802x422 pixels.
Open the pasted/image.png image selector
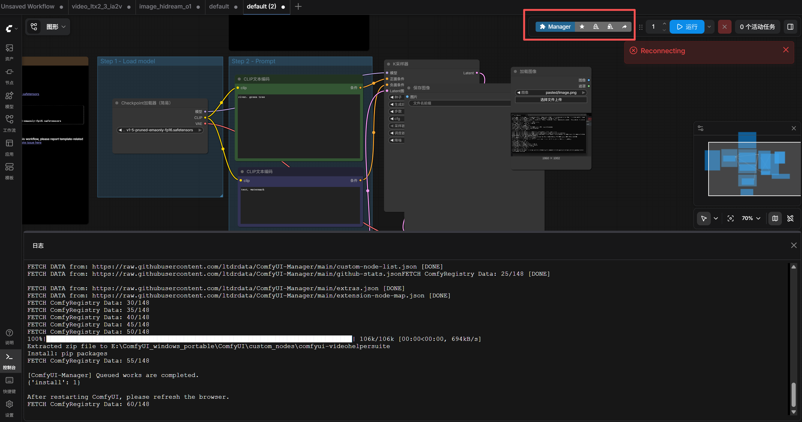point(551,93)
